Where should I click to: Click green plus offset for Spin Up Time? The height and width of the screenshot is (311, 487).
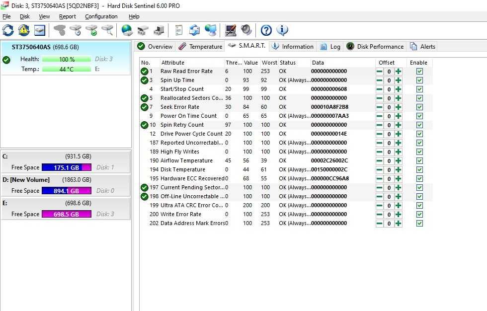pos(398,80)
